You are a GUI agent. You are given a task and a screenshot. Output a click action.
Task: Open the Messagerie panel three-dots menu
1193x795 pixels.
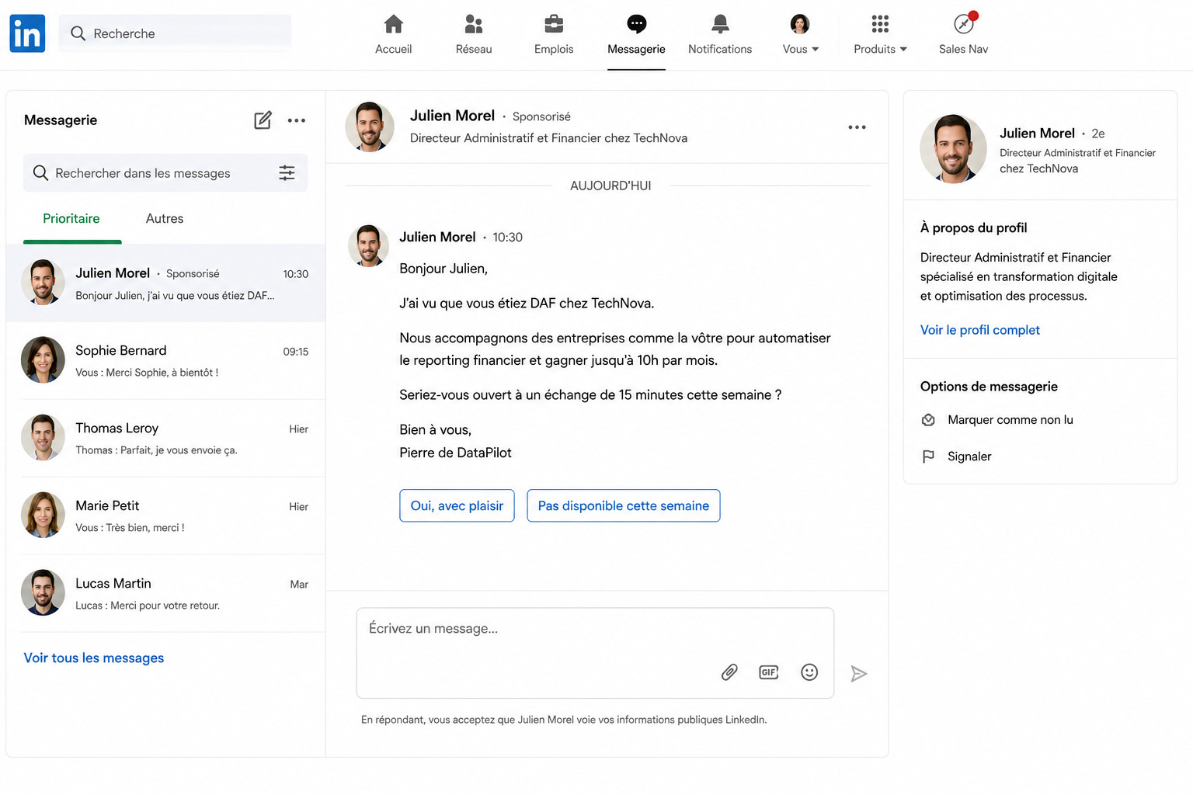297,120
